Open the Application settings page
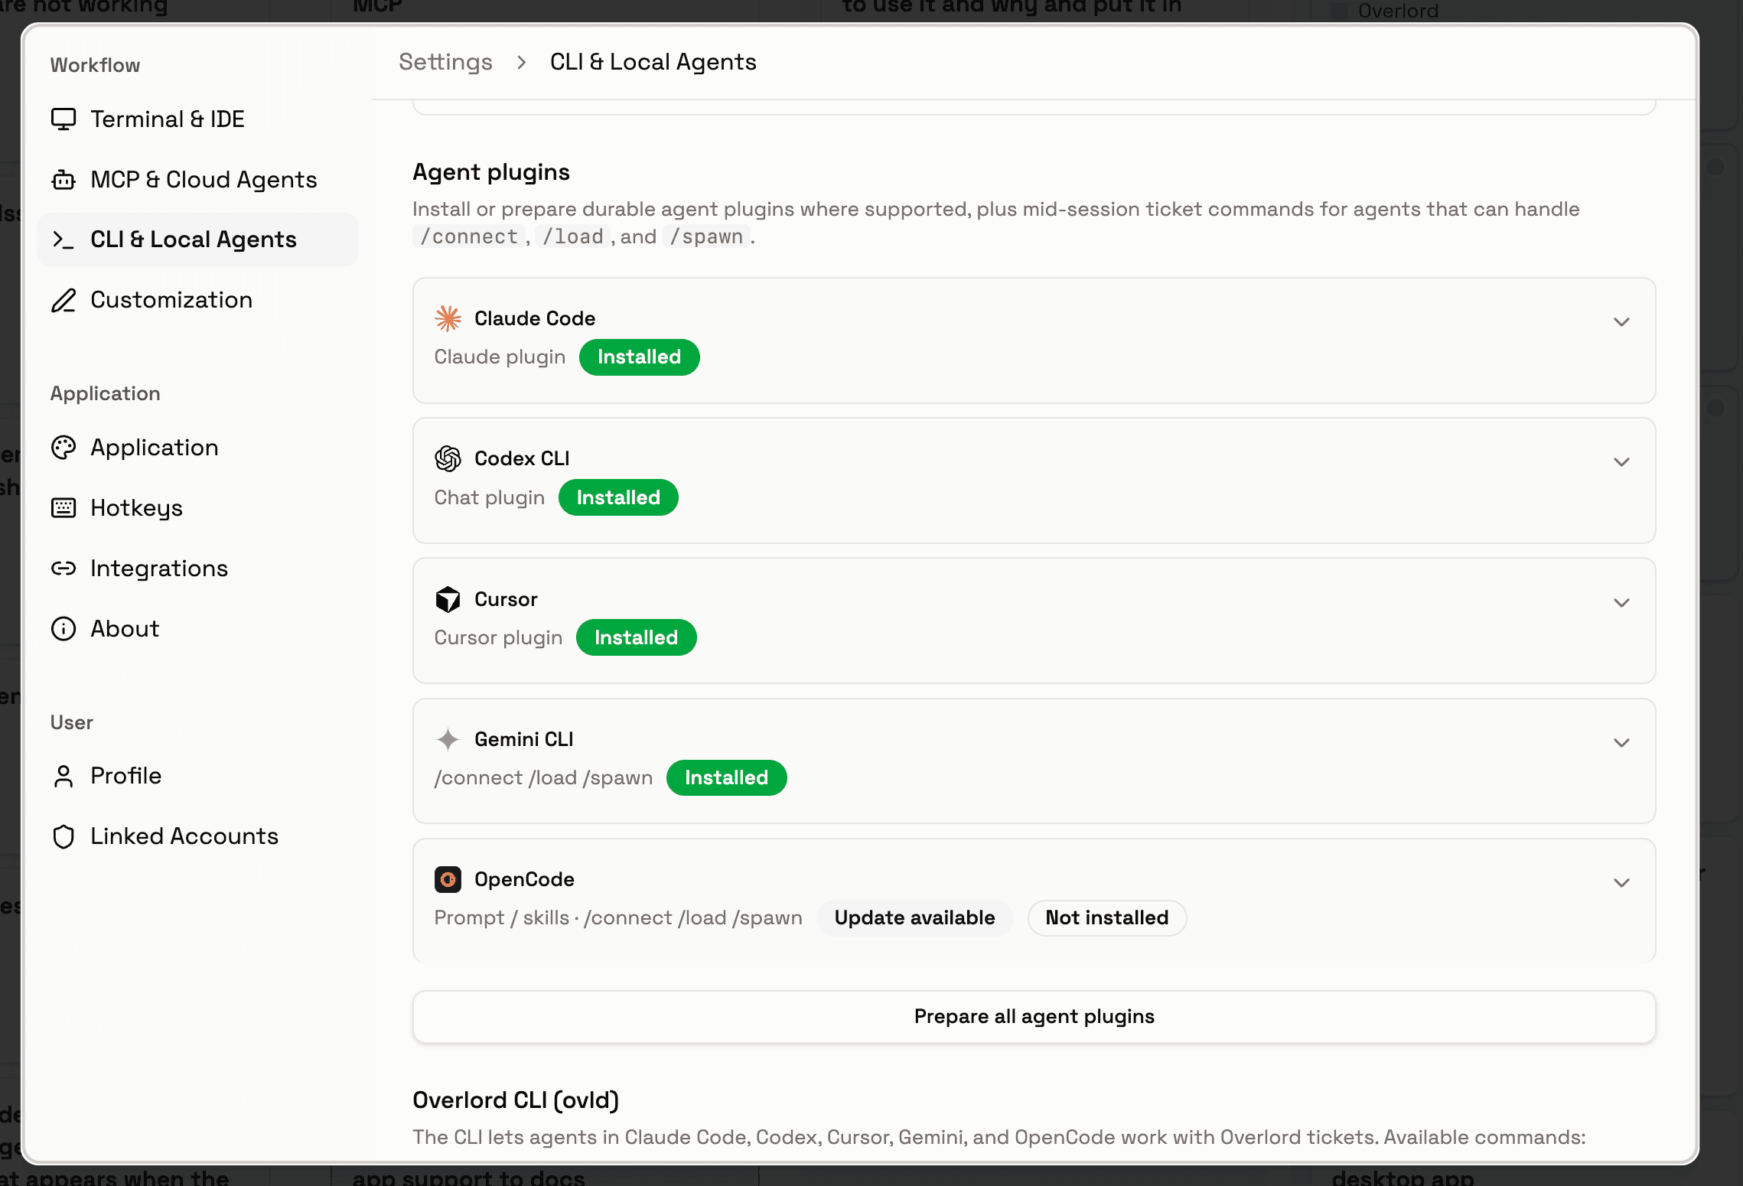Image resolution: width=1743 pixels, height=1186 pixels. tap(197, 448)
